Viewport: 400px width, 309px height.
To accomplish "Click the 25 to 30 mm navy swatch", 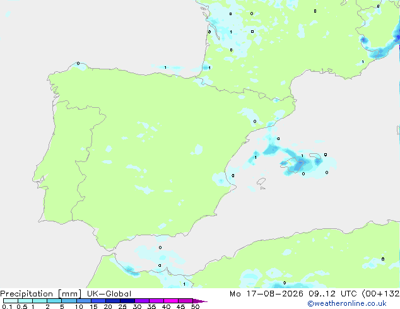I will tap(127, 301).
